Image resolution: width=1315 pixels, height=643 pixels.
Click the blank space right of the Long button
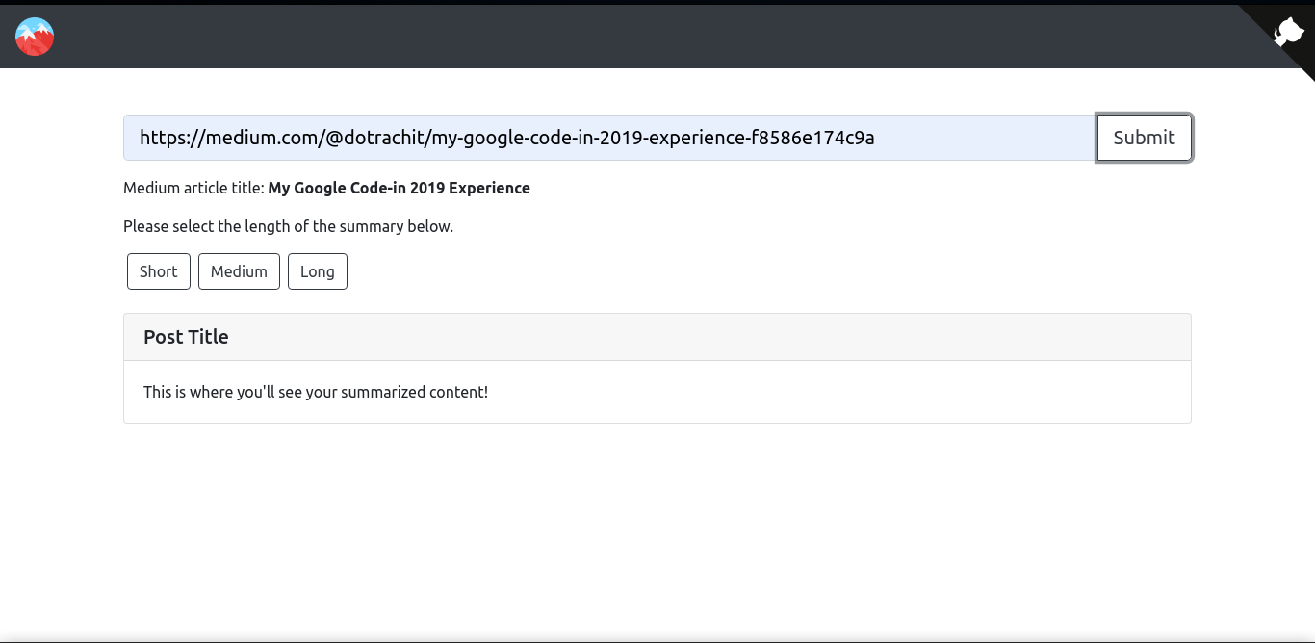[x=674, y=271]
